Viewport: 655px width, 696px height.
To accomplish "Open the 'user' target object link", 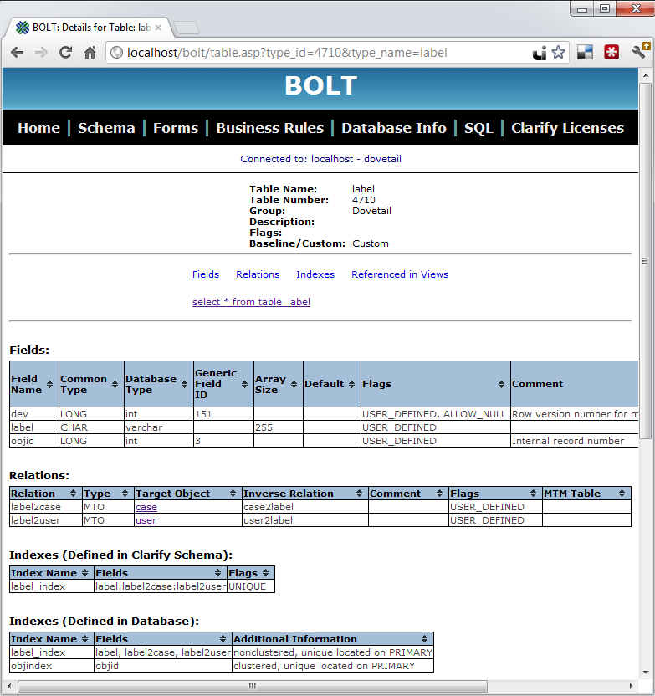I will coord(146,520).
